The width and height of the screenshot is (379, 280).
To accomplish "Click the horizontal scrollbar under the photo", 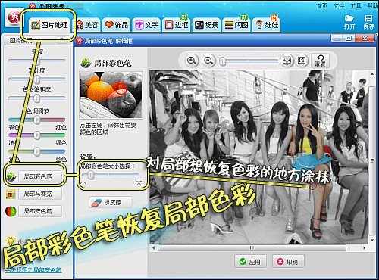I will (x=252, y=248).
